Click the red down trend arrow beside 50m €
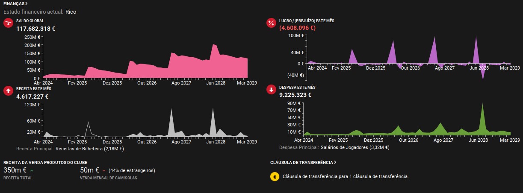523x193 pixels. [104, 170]
